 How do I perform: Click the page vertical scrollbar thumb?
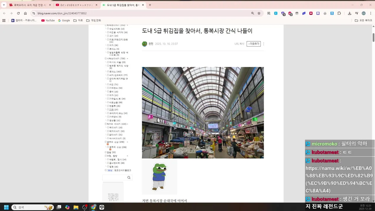click(374, 38)
